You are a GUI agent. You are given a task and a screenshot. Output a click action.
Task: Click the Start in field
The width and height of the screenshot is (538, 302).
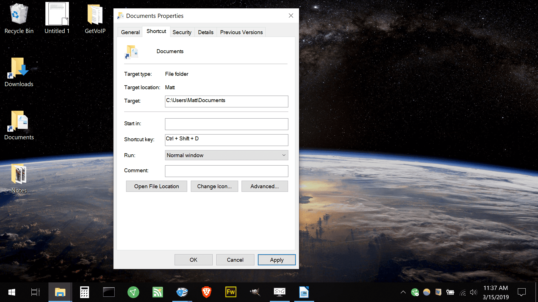(x=226, y=124)
